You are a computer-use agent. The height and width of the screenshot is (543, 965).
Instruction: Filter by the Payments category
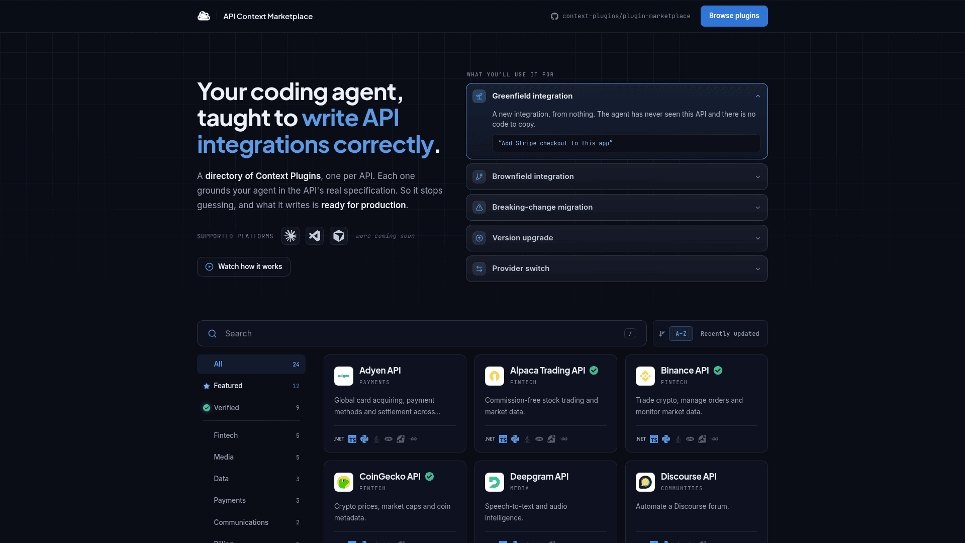click(x=251, y=500)
